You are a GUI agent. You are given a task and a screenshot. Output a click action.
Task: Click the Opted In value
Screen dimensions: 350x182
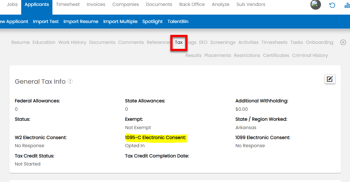point(135,146)
